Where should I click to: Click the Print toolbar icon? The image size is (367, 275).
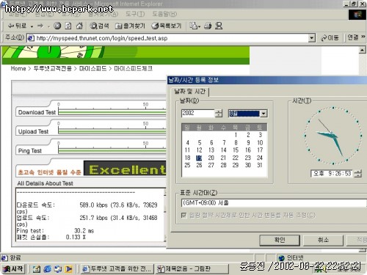point(208,26)
